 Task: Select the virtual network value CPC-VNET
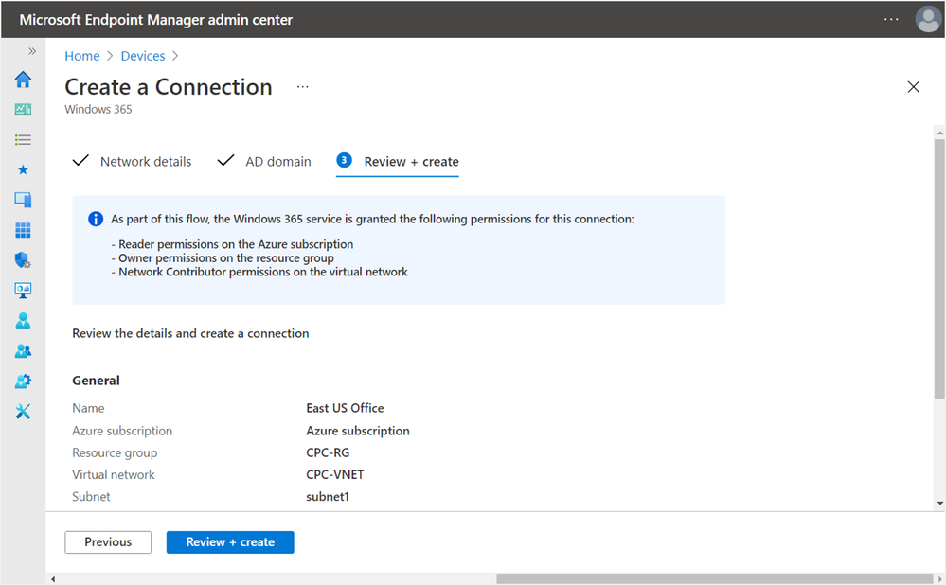tap(335, 474)
